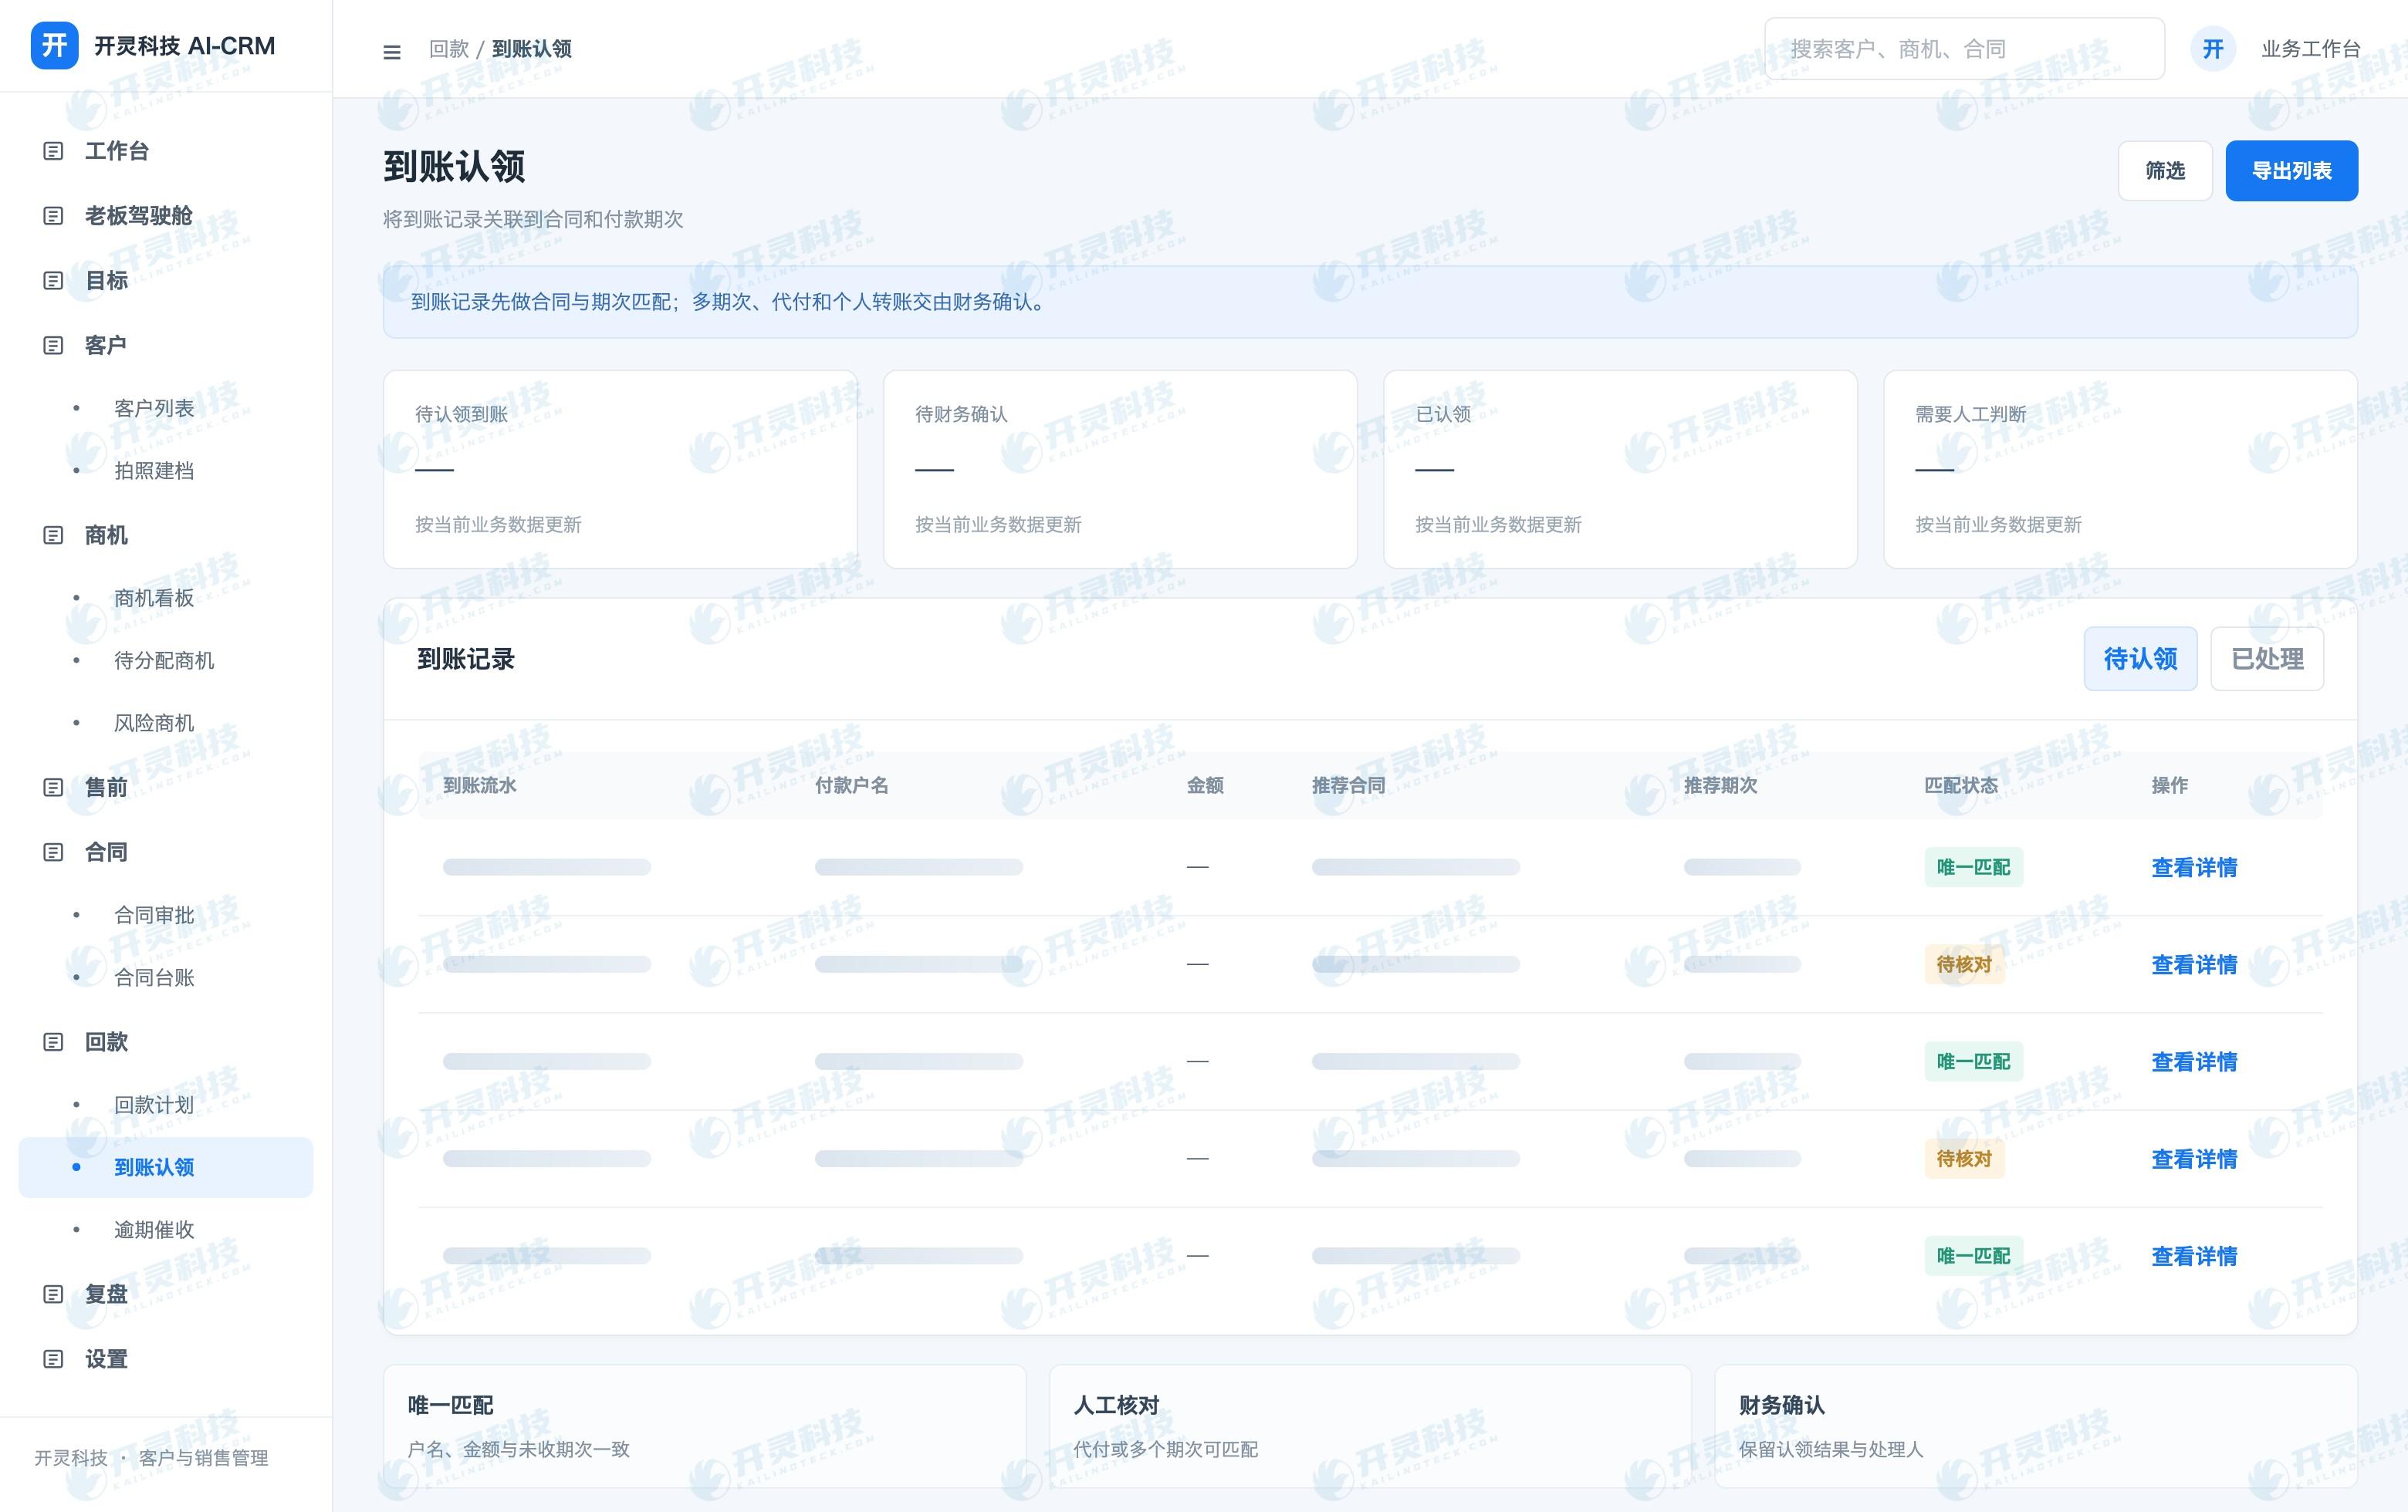Open the user avatar 开 in header
The height and width of the screenshot is (1512, 2408).
(x=2213, y=49)
